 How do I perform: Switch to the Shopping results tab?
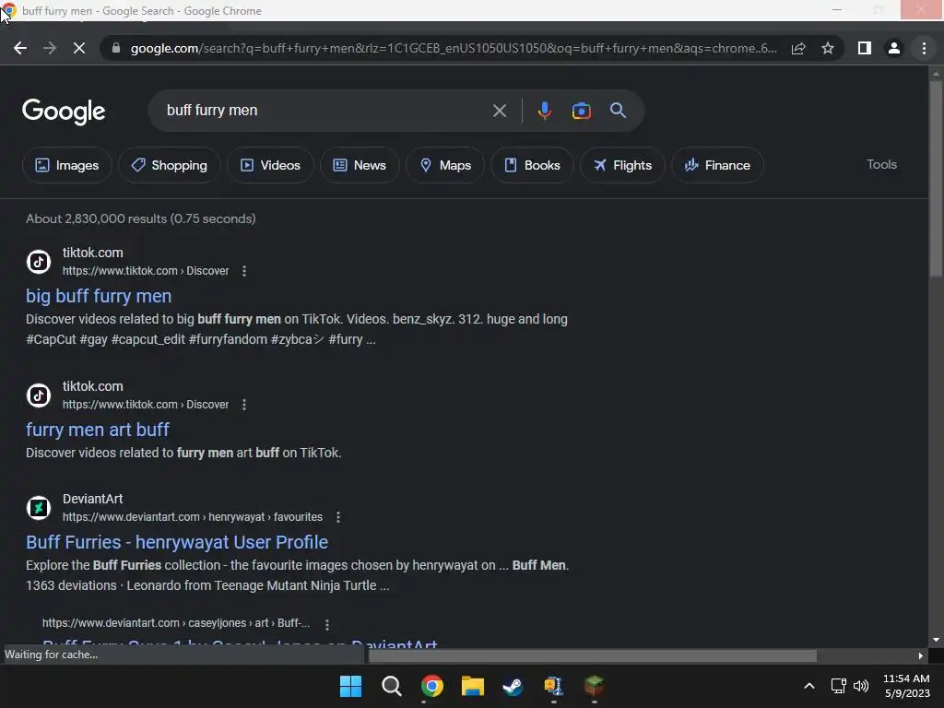[x=170, y=165]
